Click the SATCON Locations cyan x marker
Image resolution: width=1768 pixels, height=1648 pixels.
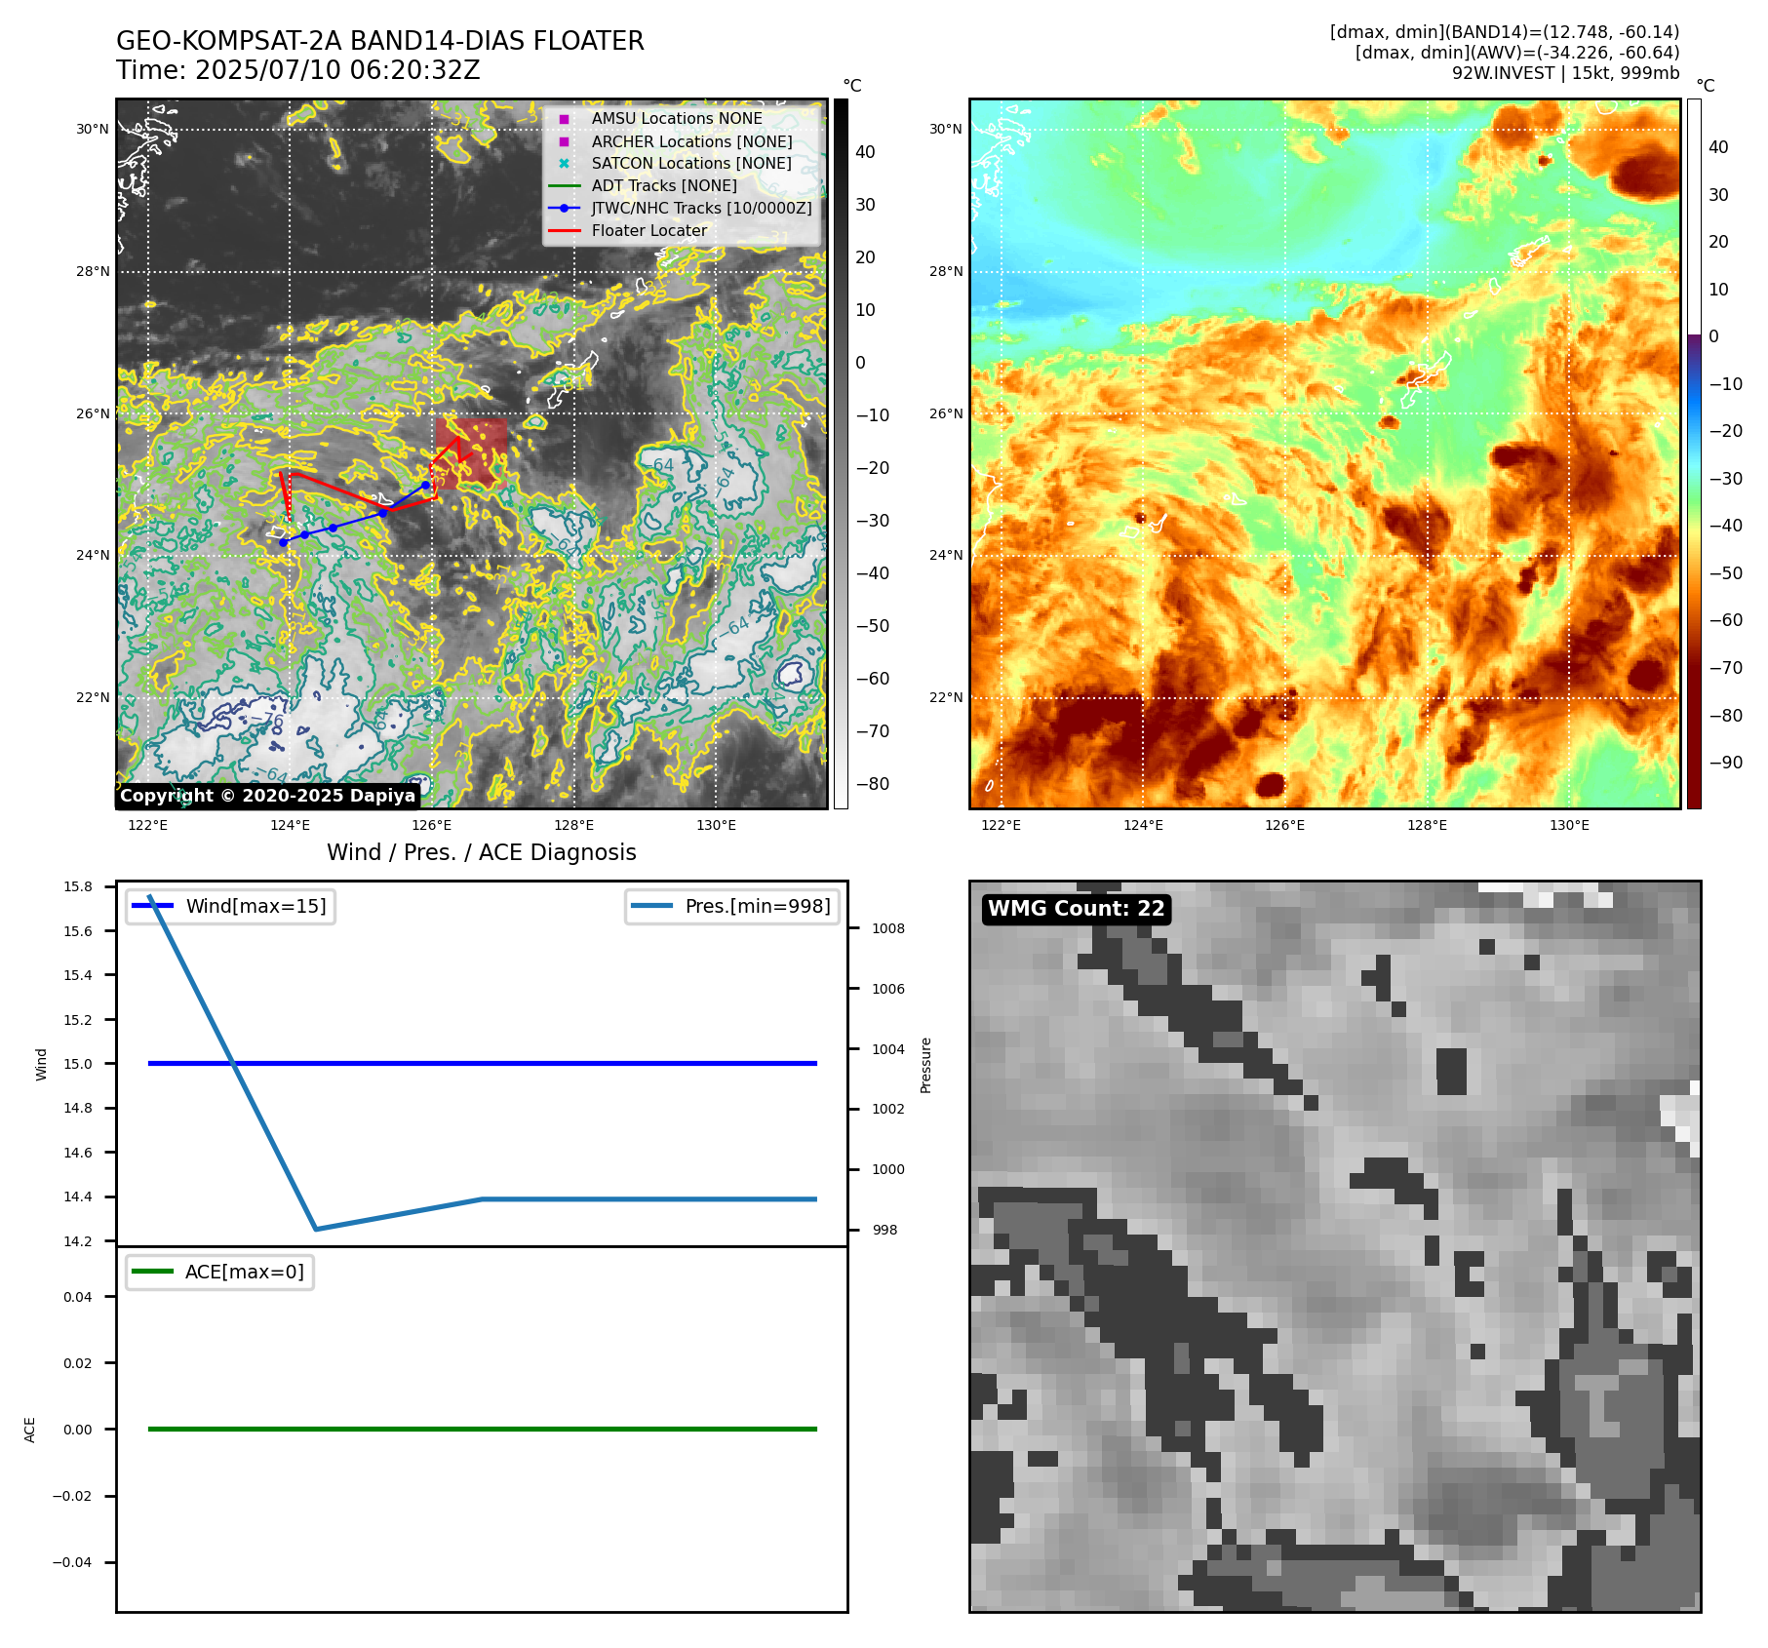(x=564, y=164)
